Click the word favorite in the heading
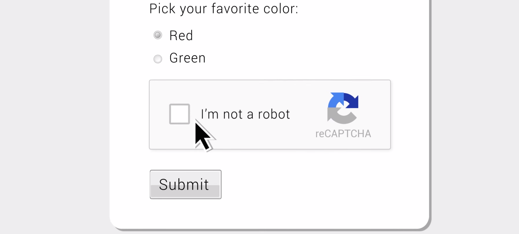 [235, 9]
